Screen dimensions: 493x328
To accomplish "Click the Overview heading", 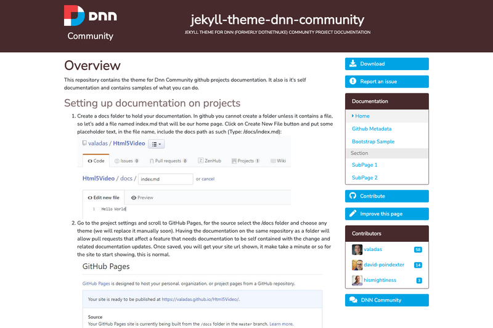I will coord(92,66).
